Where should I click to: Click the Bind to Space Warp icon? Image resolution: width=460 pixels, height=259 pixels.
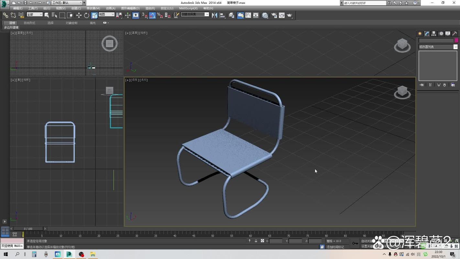[x=21, y=15]
